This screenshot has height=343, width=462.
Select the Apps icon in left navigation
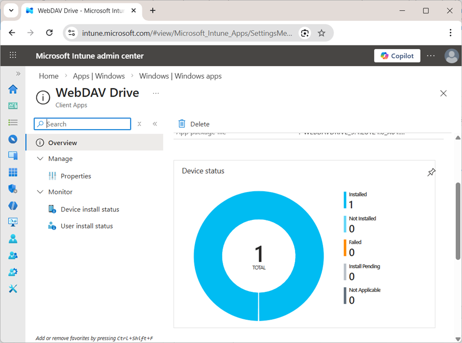click(13, 172)
